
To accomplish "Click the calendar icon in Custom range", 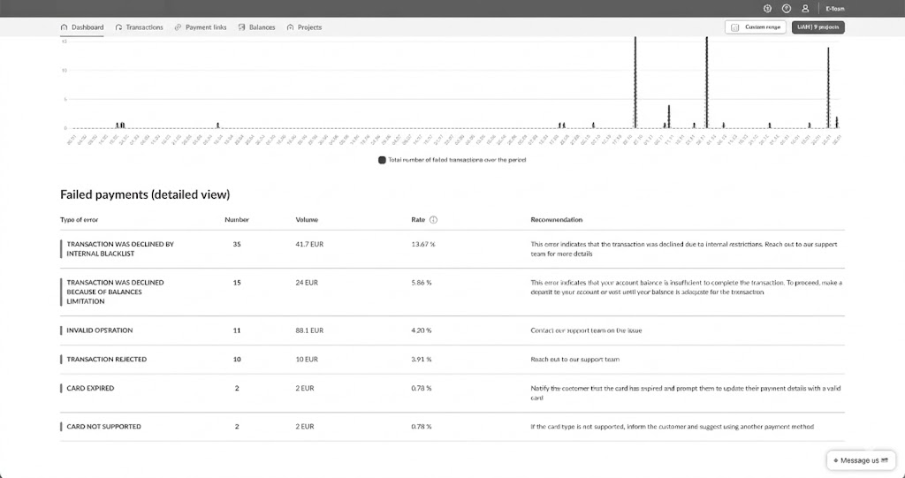I will [734, 27].
